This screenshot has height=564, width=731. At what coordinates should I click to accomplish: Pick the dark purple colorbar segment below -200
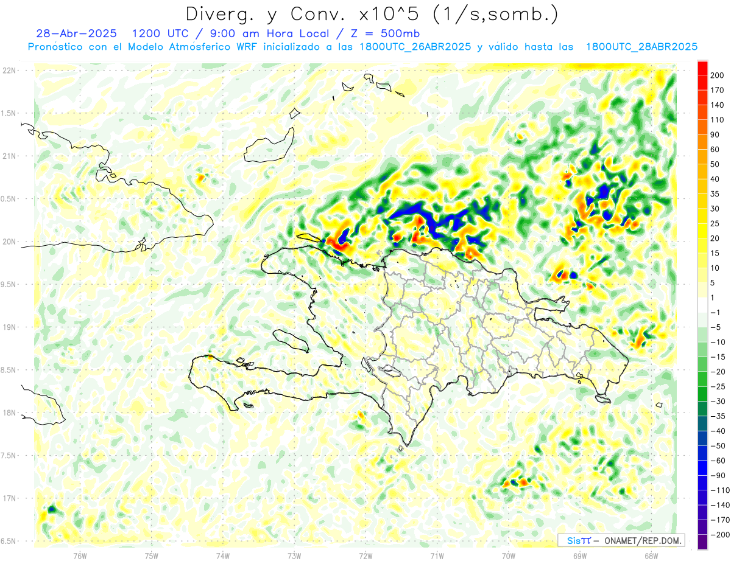[x=702, y=542]
